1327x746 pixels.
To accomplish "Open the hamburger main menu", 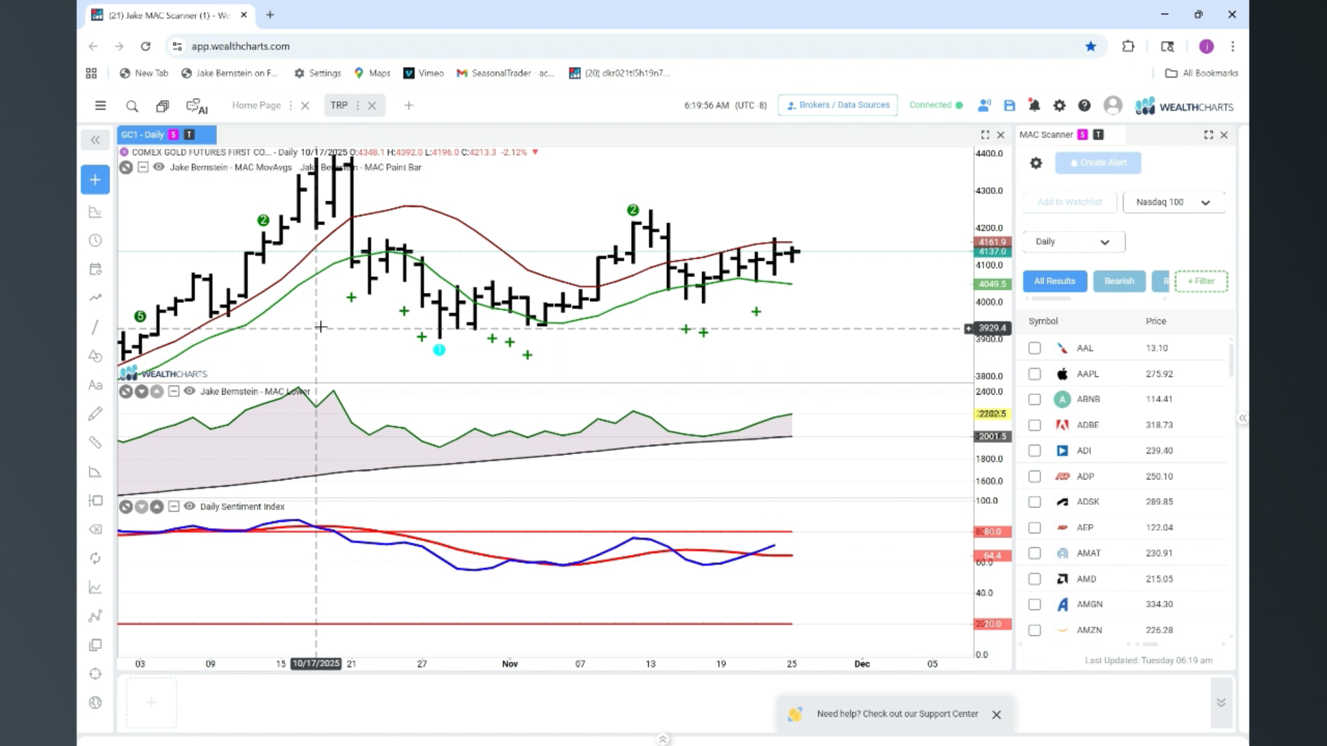I will click(x=100, y=106).
